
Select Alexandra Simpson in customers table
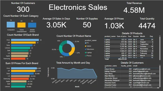[x=112, y=80]
